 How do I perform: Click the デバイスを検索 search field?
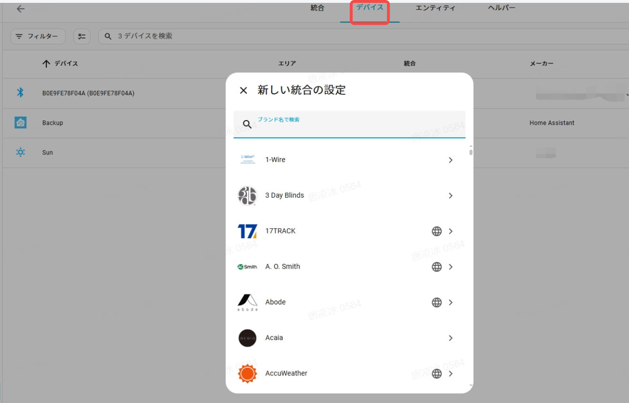coord(363,36)
